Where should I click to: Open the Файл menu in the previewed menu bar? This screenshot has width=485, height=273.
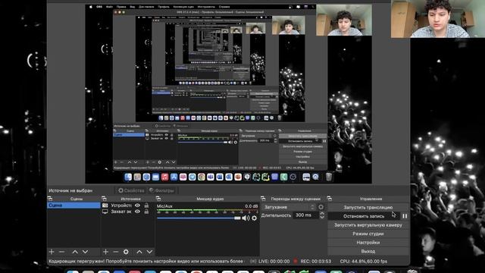pos(109,7)
